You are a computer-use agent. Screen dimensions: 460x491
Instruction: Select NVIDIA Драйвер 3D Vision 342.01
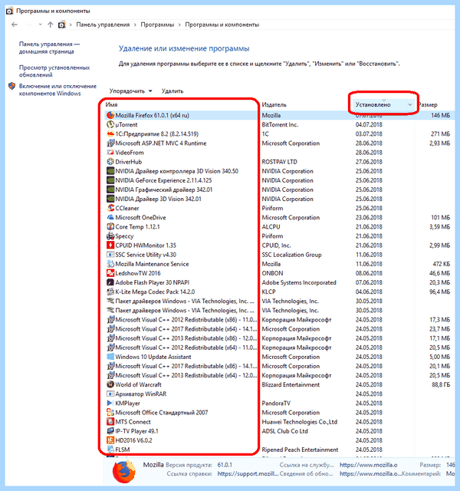click(x=159, y=199)
